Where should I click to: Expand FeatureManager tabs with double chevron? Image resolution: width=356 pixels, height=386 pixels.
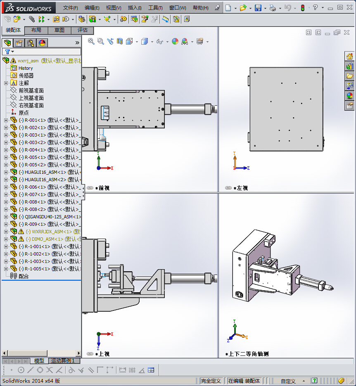point(77,43)
